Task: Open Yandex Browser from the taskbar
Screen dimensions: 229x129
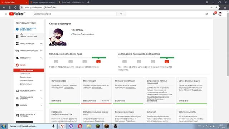Action: (x=62, y=126)
